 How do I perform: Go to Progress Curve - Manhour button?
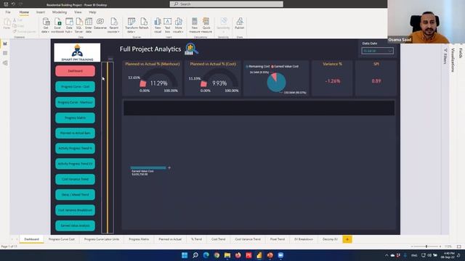76,102
